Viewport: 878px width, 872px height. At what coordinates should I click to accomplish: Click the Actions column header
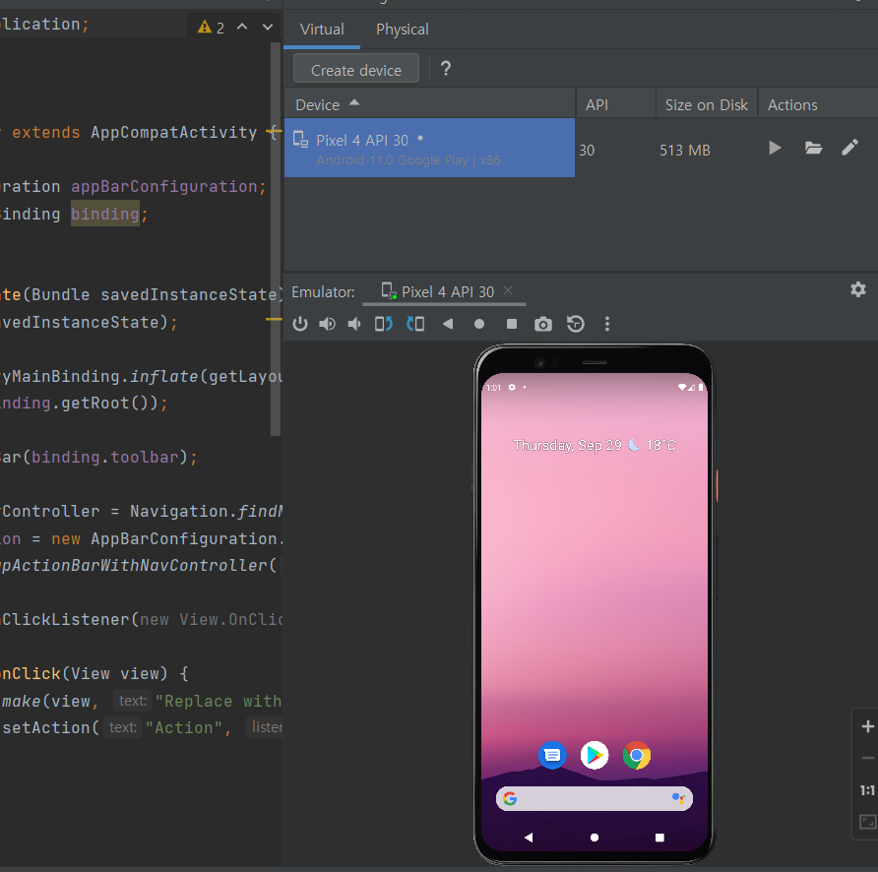[792, 104]
